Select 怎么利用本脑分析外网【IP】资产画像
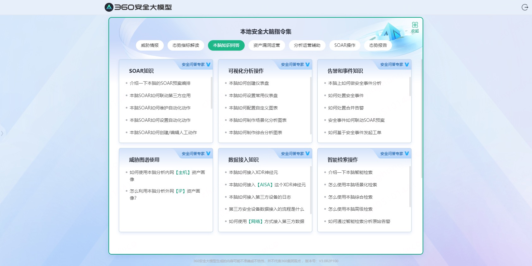The height and width of the screenshot is (266, 532). 165,195
